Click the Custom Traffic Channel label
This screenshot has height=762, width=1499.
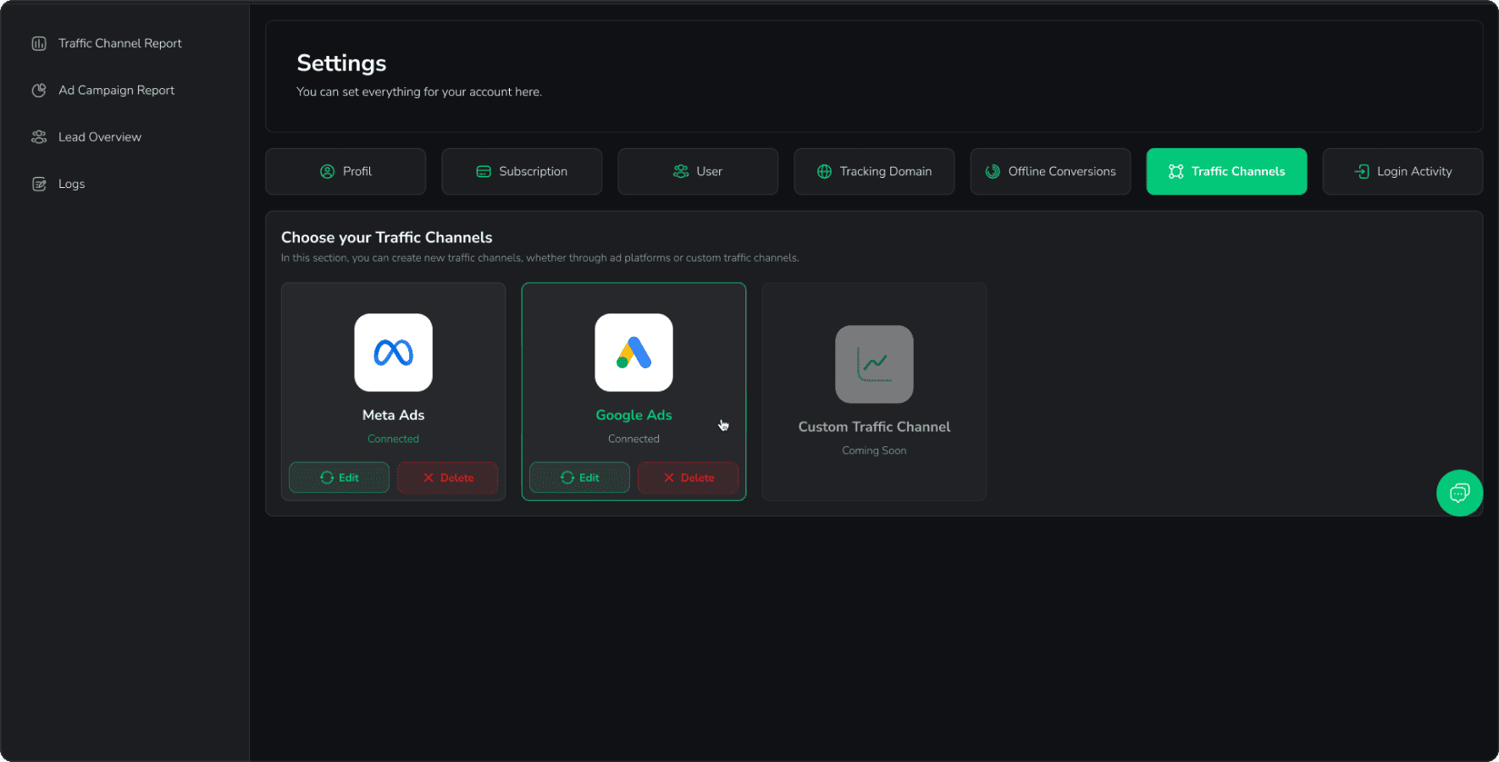pyautogui.click(x=874, y=427)
